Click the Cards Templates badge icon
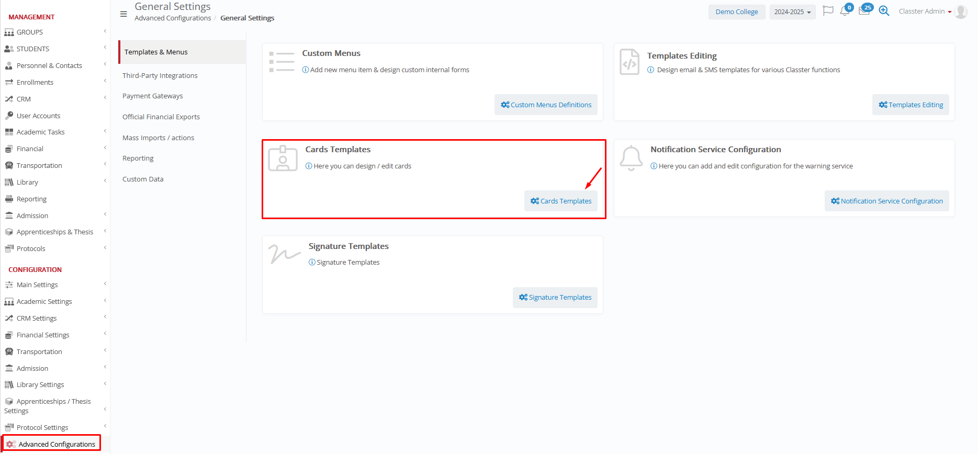 click(x=283, y=158)
